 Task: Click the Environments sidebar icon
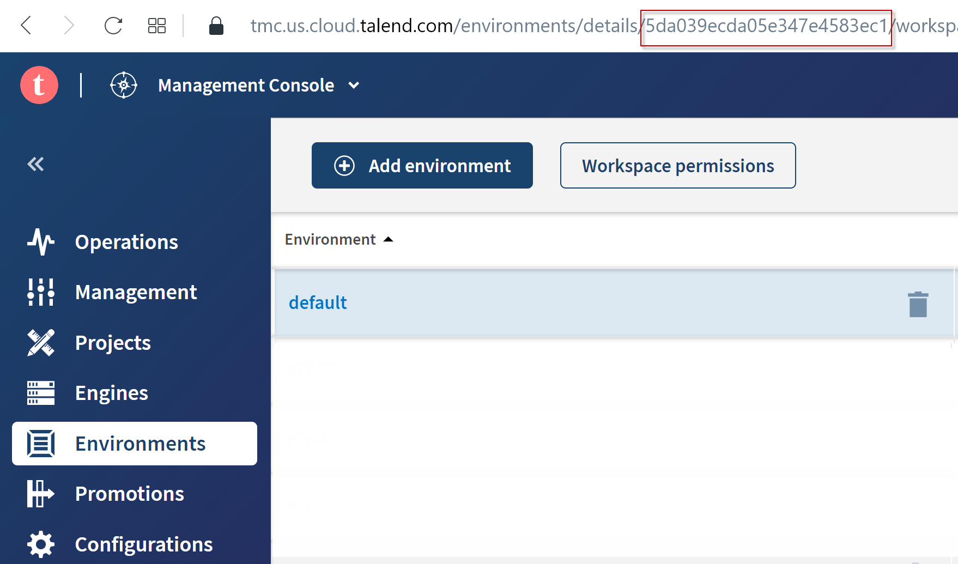(40, 444)
